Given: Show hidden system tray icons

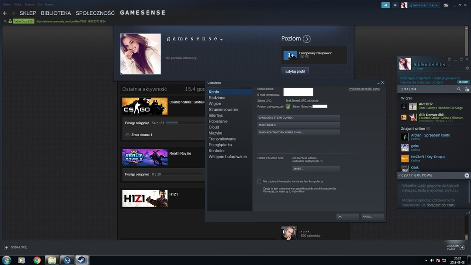Looking at the screenshot, I should [426, 260].
